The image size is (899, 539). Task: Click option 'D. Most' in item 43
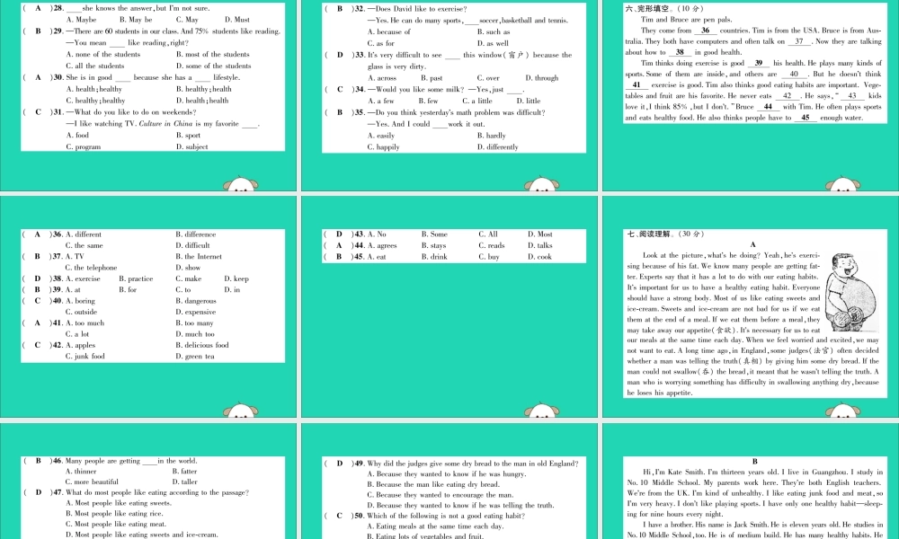tap(540, 234)
